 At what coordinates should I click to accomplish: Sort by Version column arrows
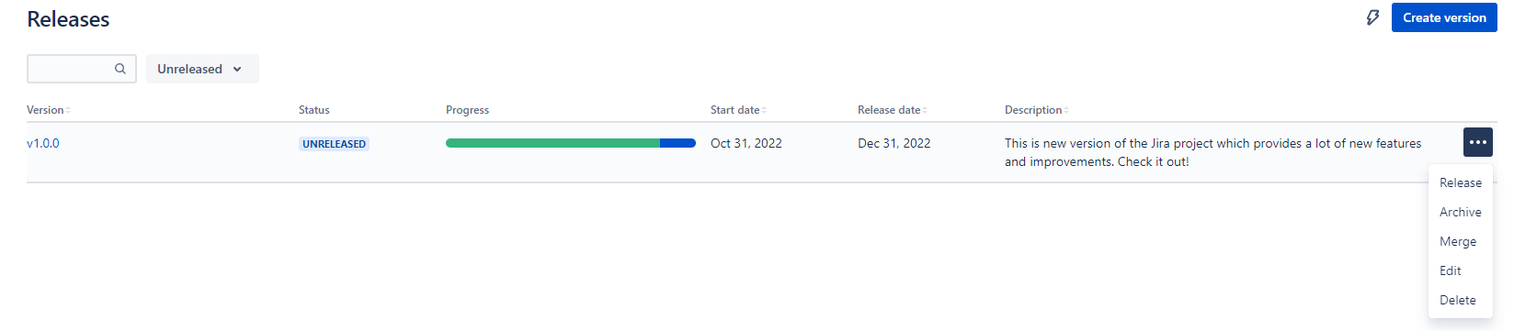(x=68, y=110)
